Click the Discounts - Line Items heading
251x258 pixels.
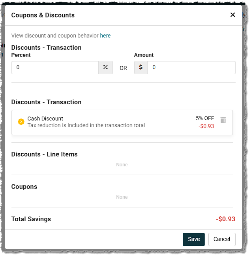pyautogui.click(x=44, y=154)
